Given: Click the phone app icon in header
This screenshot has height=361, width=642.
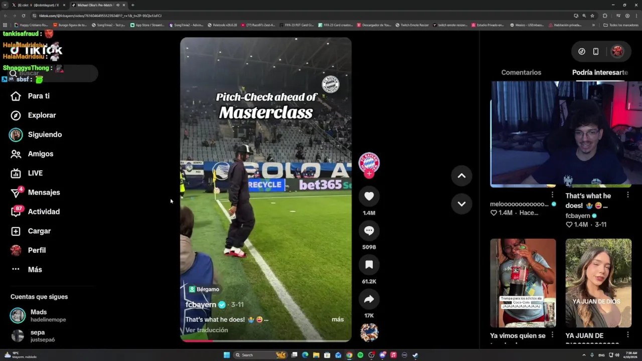Looking at the screenshot, I should [x=596, y=51].
